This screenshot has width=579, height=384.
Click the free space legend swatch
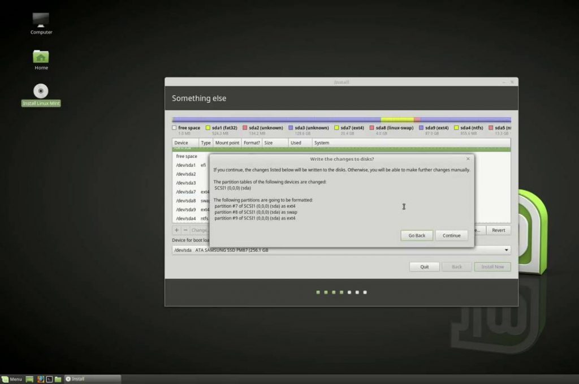pyautogui.click(x=174, y=128)
